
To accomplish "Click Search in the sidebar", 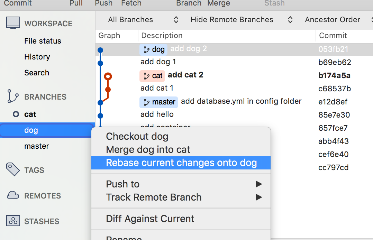I will (x=37, y=73).
